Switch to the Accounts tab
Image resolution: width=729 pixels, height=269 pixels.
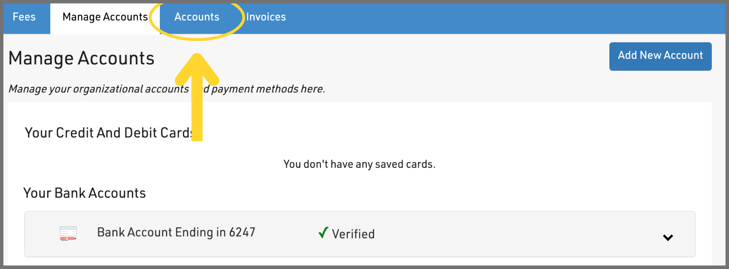tap(197, 17)
